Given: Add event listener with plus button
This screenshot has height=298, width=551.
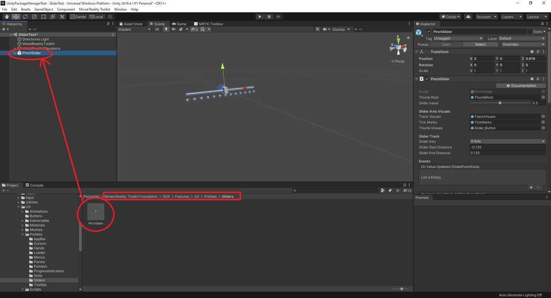Looking at the screenshot, I should [x=531, y=188].
